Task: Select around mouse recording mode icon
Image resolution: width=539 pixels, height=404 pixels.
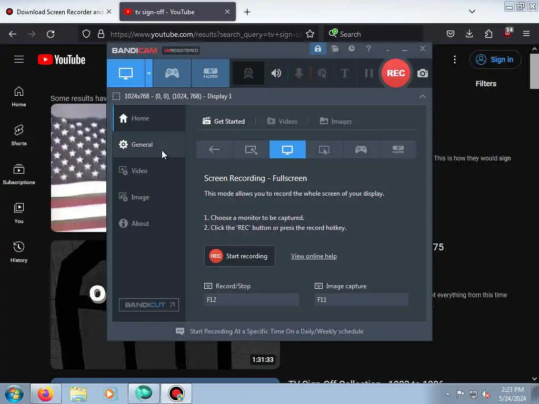Action: coord(324,149)
